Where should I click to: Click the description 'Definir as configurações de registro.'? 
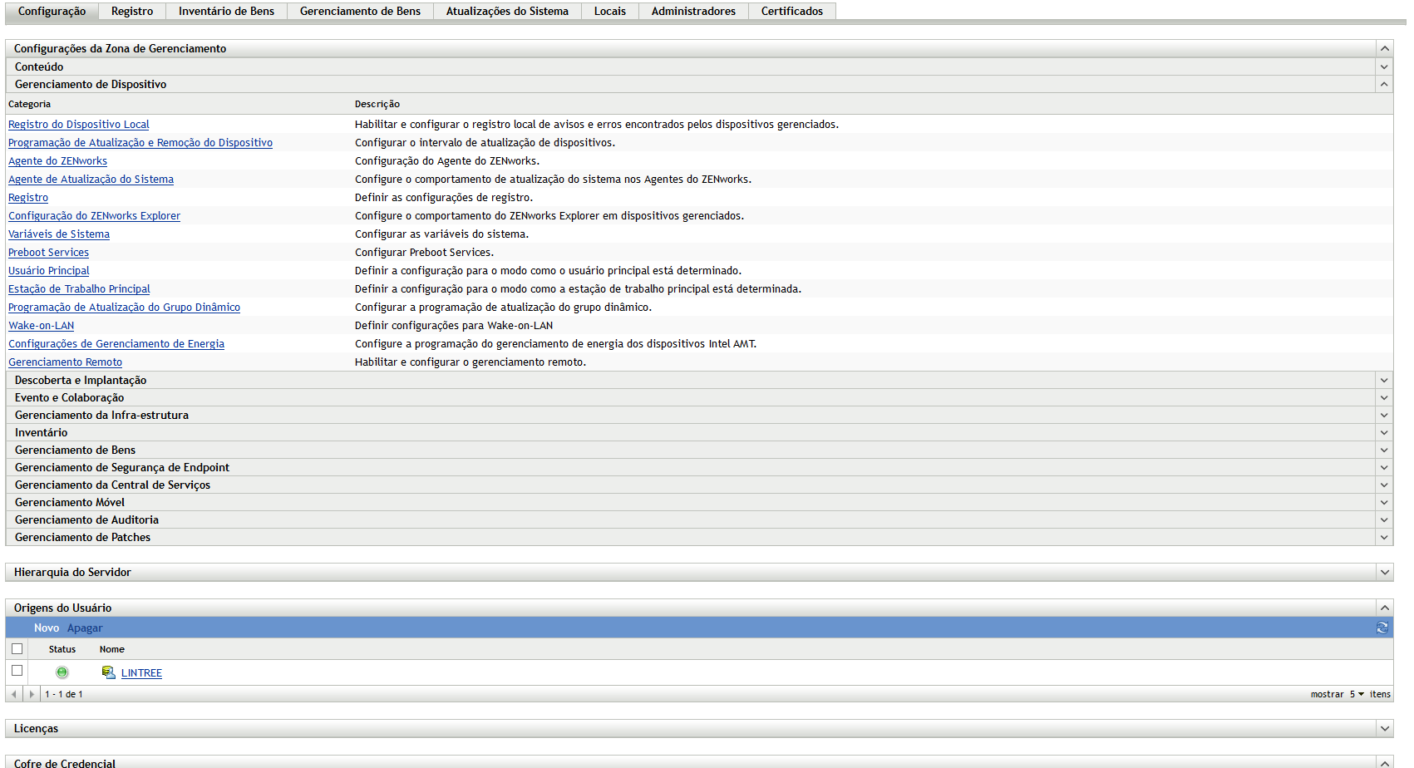point(444,198)
